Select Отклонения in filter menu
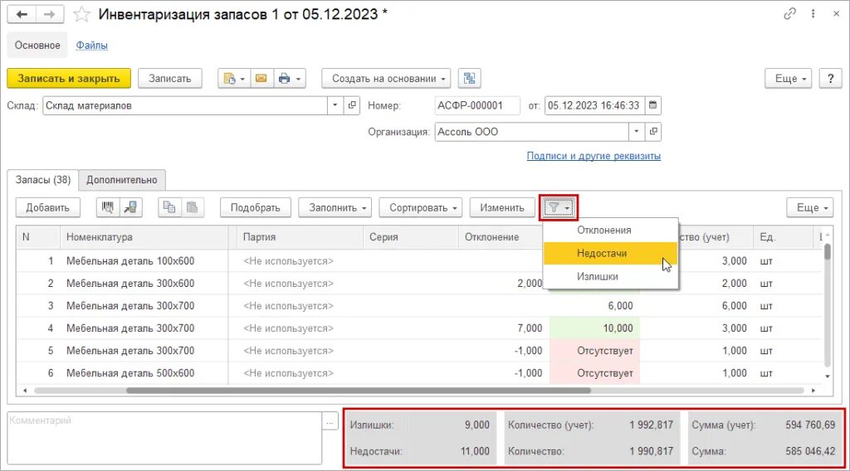 point(610,230)
